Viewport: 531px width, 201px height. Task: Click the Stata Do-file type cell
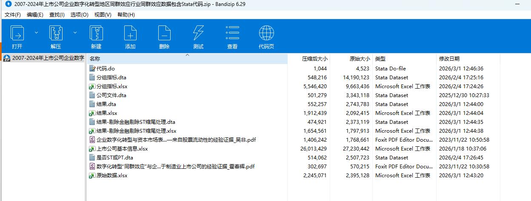click(391, 68)
